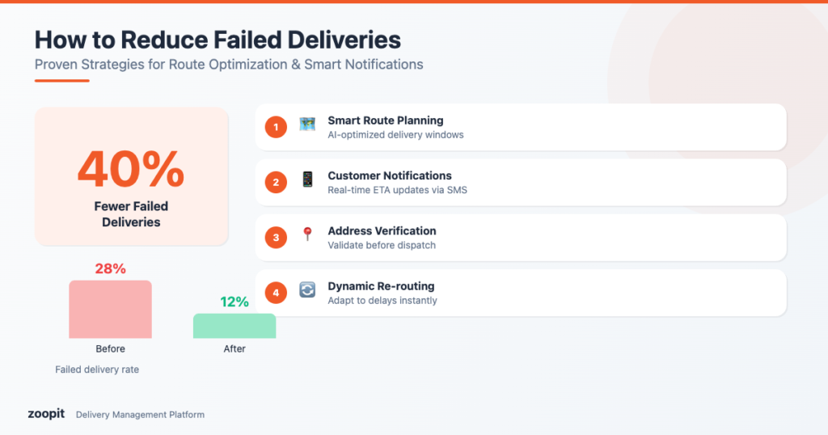
Task: Select the Smart Route Planning heading
Action: 385,120
